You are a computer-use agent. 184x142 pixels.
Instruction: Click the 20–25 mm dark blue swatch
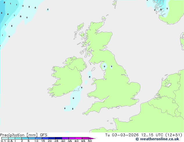(52, 138)
